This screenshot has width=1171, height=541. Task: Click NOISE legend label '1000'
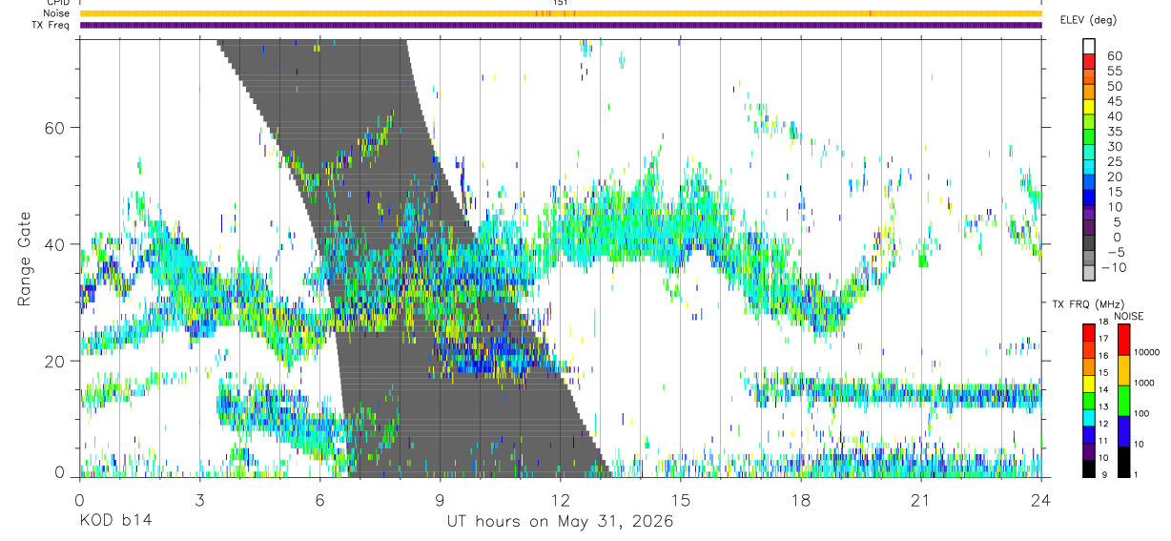click(1144, 383)
